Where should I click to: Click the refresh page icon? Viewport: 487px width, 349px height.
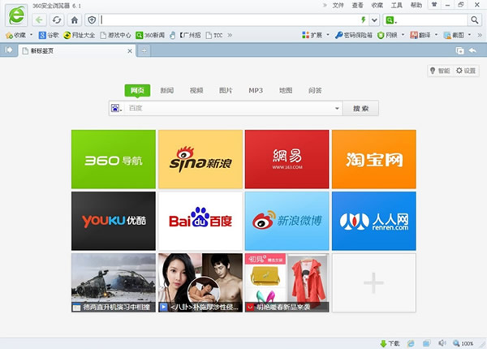pos(57,19)
